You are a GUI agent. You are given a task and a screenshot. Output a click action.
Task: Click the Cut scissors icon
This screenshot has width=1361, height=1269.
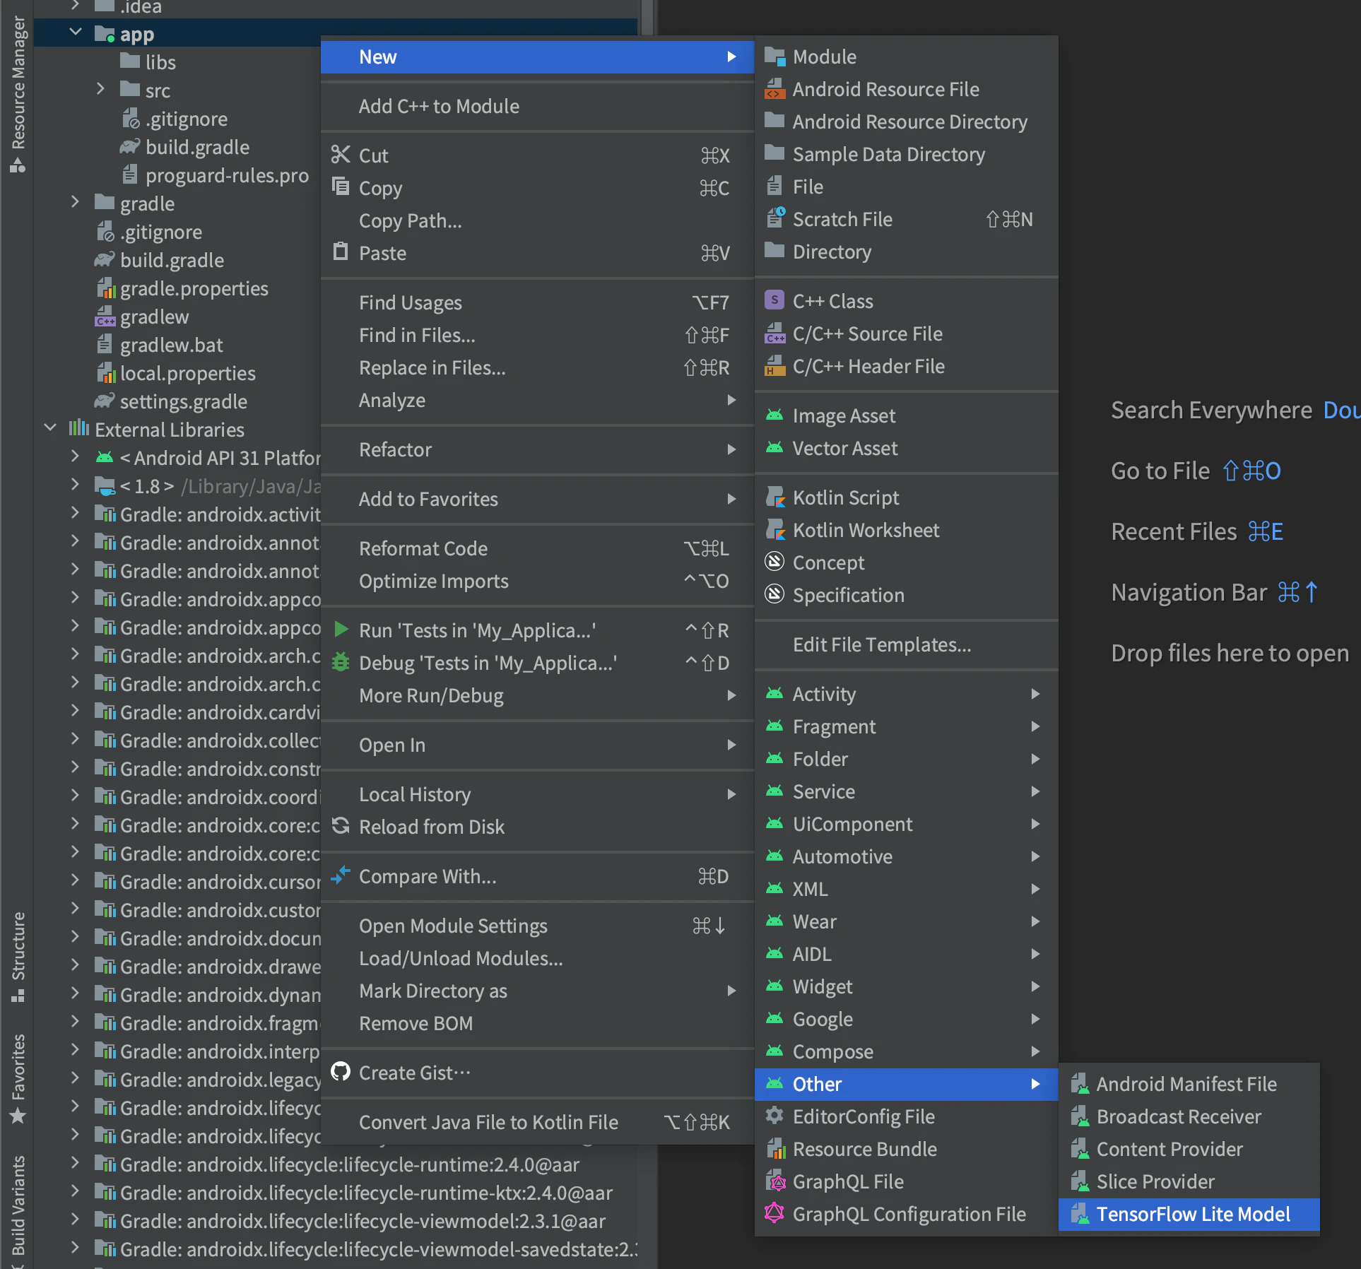[x=341, y=155]
